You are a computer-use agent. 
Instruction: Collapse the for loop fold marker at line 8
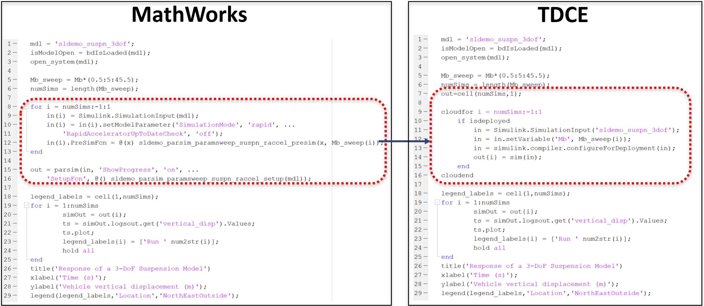pyautogui.click(x=27, y=106)
